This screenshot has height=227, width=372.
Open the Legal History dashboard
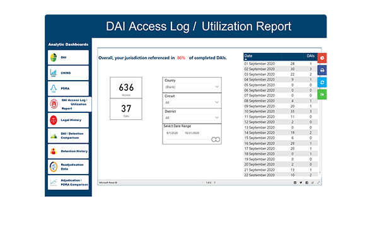[x=68, y=120]
